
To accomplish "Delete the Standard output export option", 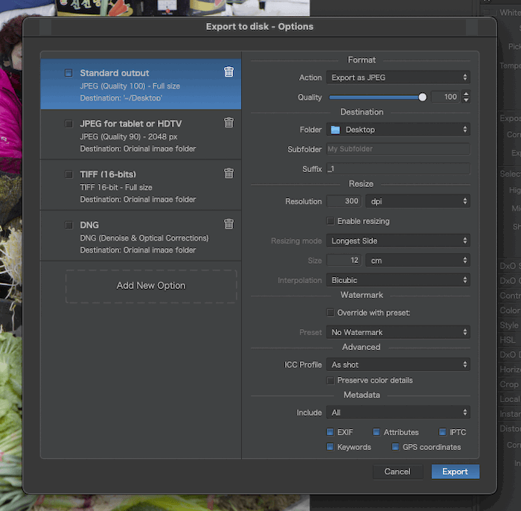I will tap(228, 72).
